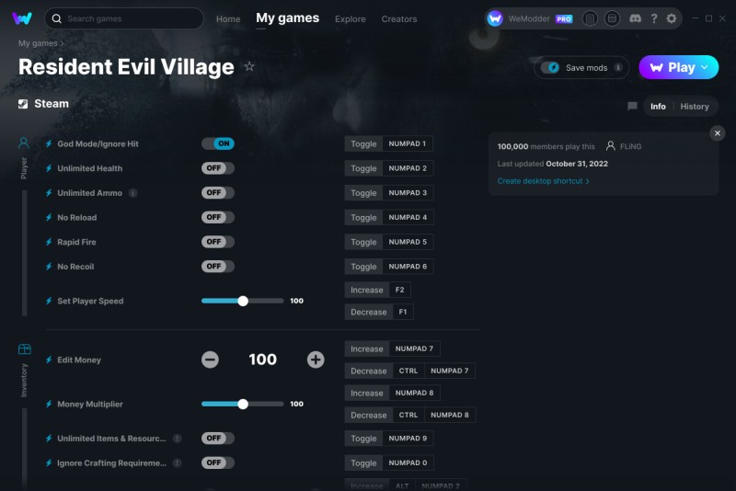Click the Edit Money value 100
This screenshot has width=736, height=491.
coord(262,360)
